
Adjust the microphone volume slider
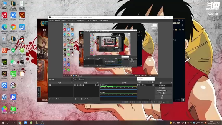[x=118, y=89]
